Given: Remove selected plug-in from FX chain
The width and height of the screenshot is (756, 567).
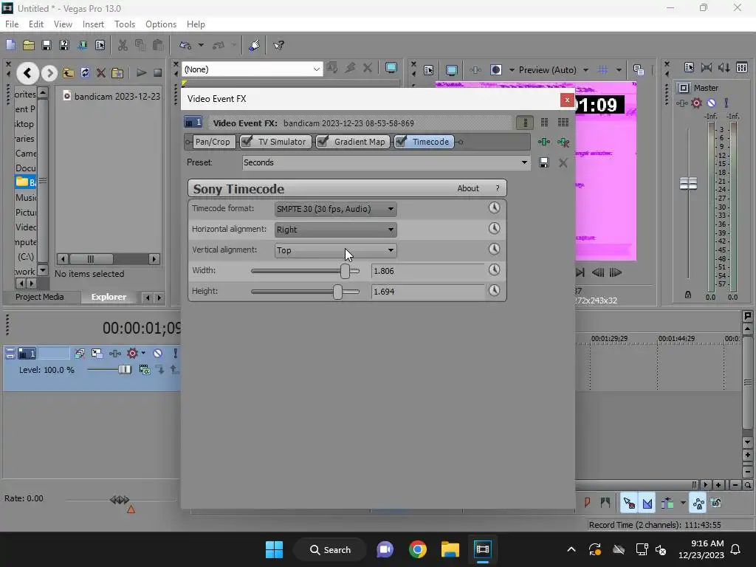Looking at the screenshot, I should (563, 142).
